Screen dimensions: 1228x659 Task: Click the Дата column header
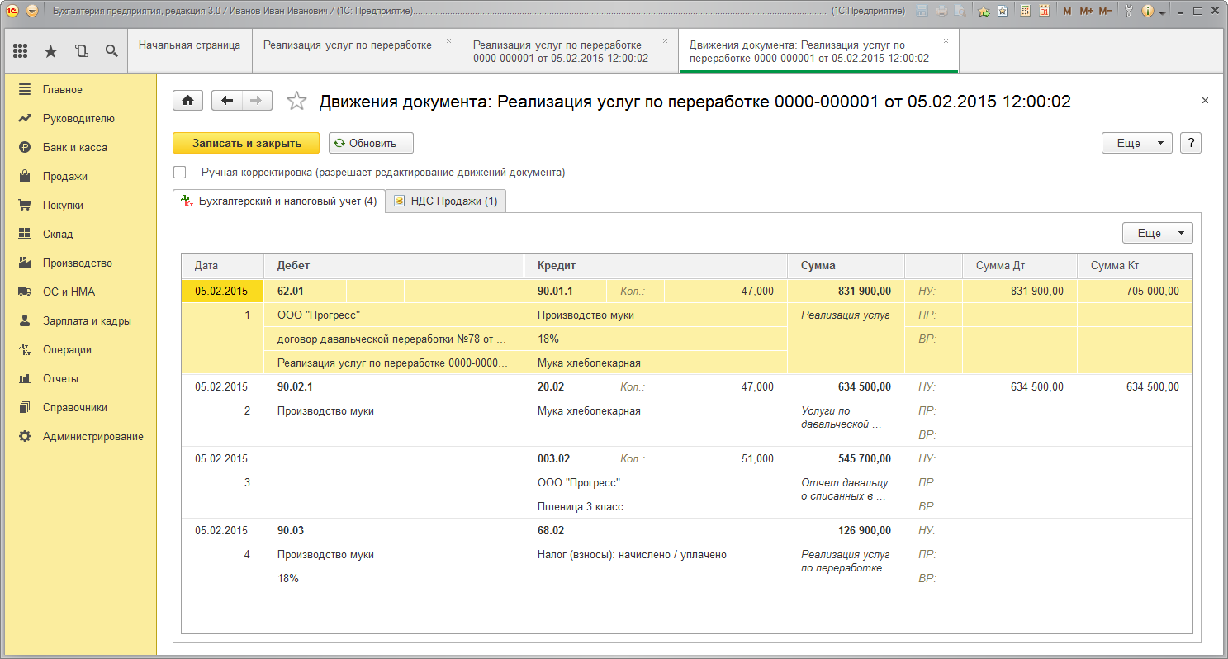(x=222, y=266)
